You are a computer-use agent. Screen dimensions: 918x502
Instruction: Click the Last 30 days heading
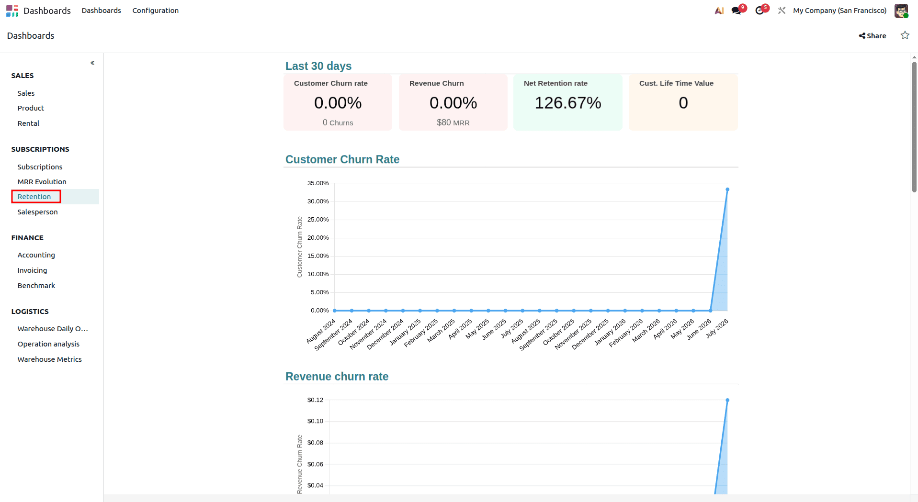coord(318,66)
